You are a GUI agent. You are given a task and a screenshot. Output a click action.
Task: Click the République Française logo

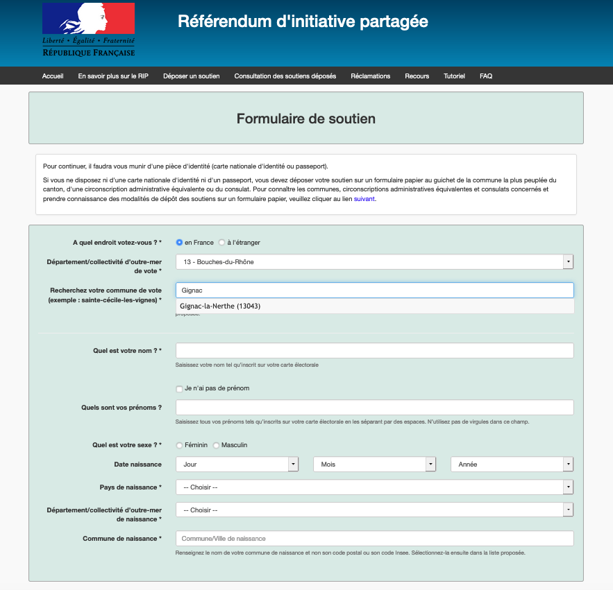[x=89, y=30]
